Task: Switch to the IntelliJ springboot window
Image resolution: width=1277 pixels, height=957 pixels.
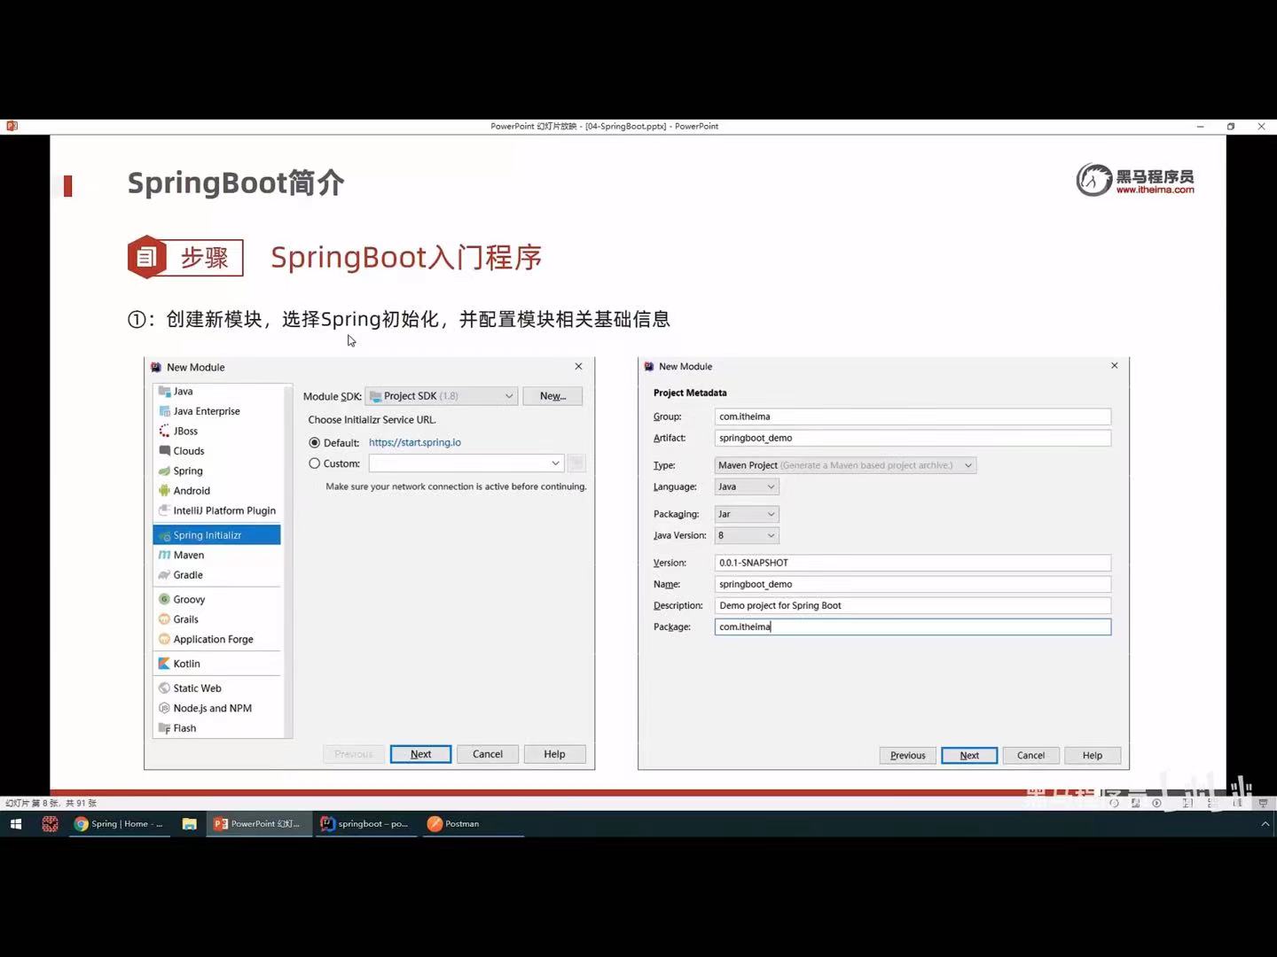Action: [x=364, y=824]
